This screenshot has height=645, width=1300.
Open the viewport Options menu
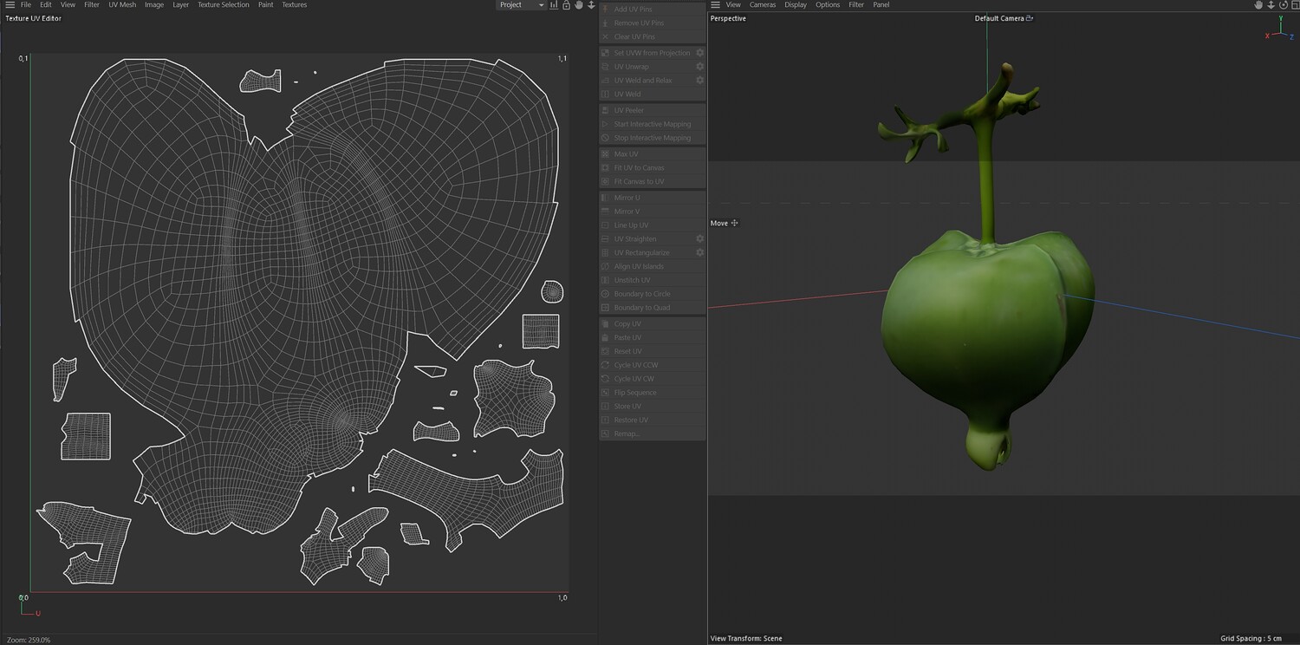pos(828,5)
